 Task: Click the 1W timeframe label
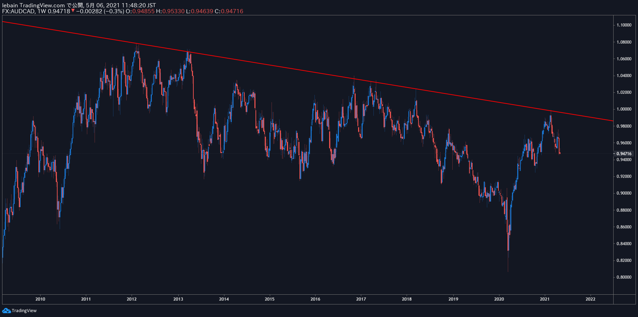tap(42, 11)
